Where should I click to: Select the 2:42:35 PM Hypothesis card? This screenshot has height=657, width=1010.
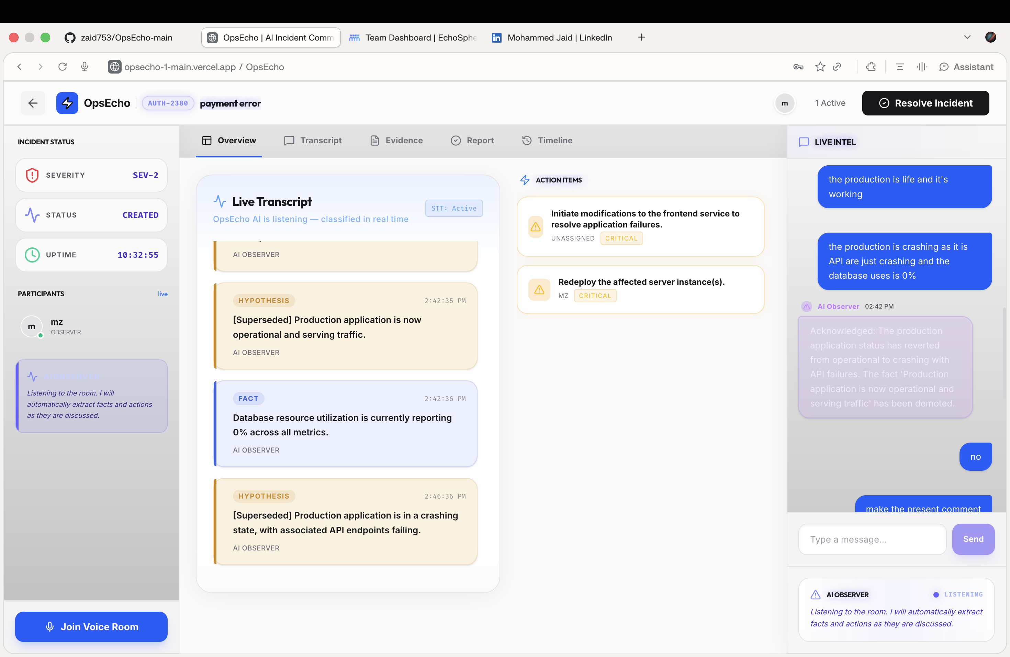(346, 326)
